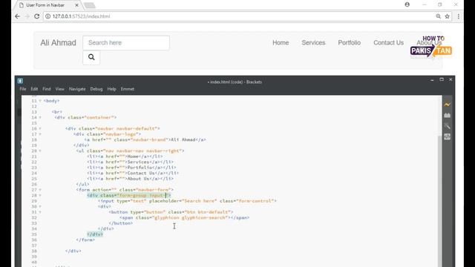Collapse the ul fold on line 20

pyautogui.click(x=40, y=151)
